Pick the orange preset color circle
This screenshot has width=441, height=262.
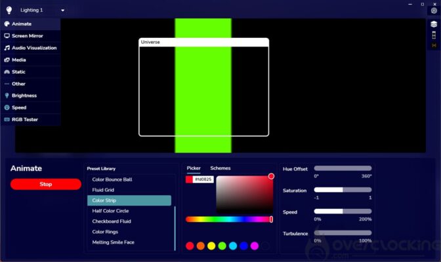201,246
